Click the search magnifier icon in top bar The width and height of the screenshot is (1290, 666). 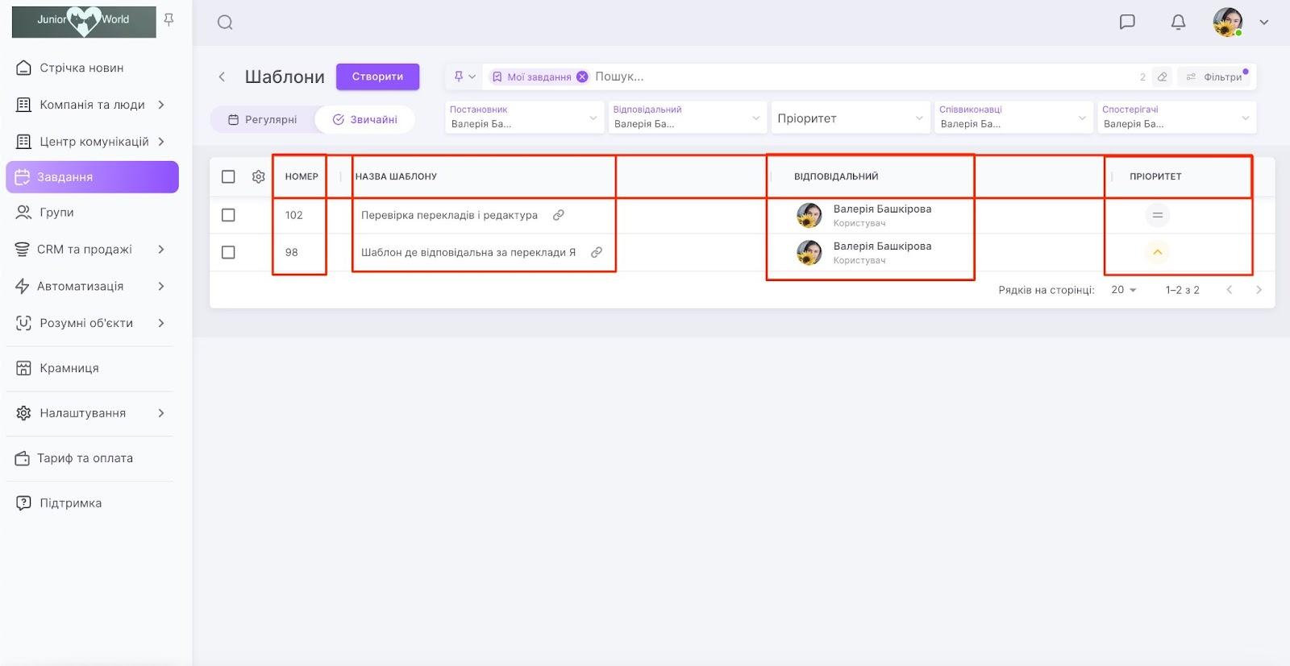coord(225,23)
